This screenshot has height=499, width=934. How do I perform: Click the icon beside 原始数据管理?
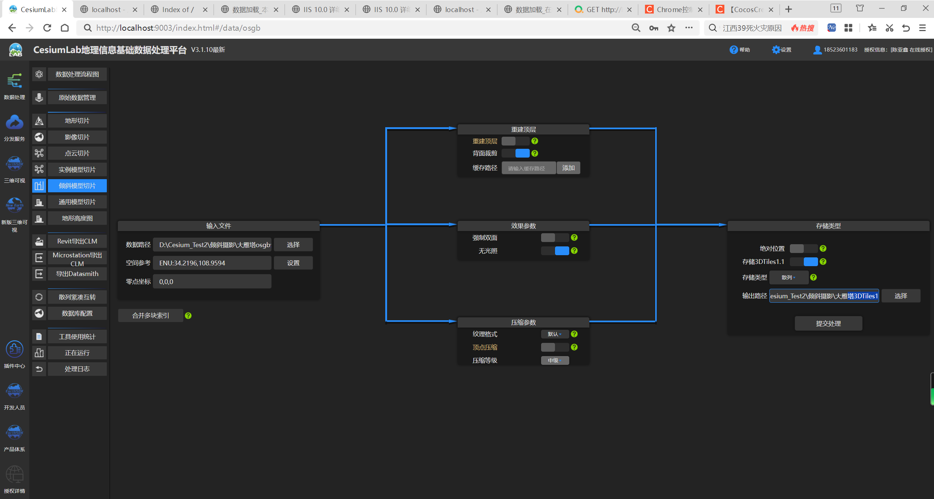(x=39, y=98)
